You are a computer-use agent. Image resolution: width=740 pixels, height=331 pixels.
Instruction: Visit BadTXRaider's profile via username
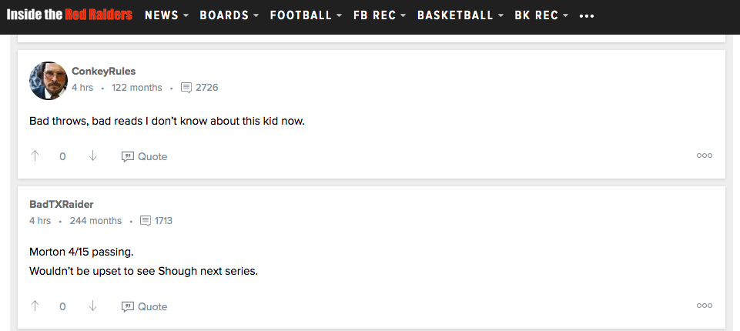pyautogui.click(x=61, y=205)
